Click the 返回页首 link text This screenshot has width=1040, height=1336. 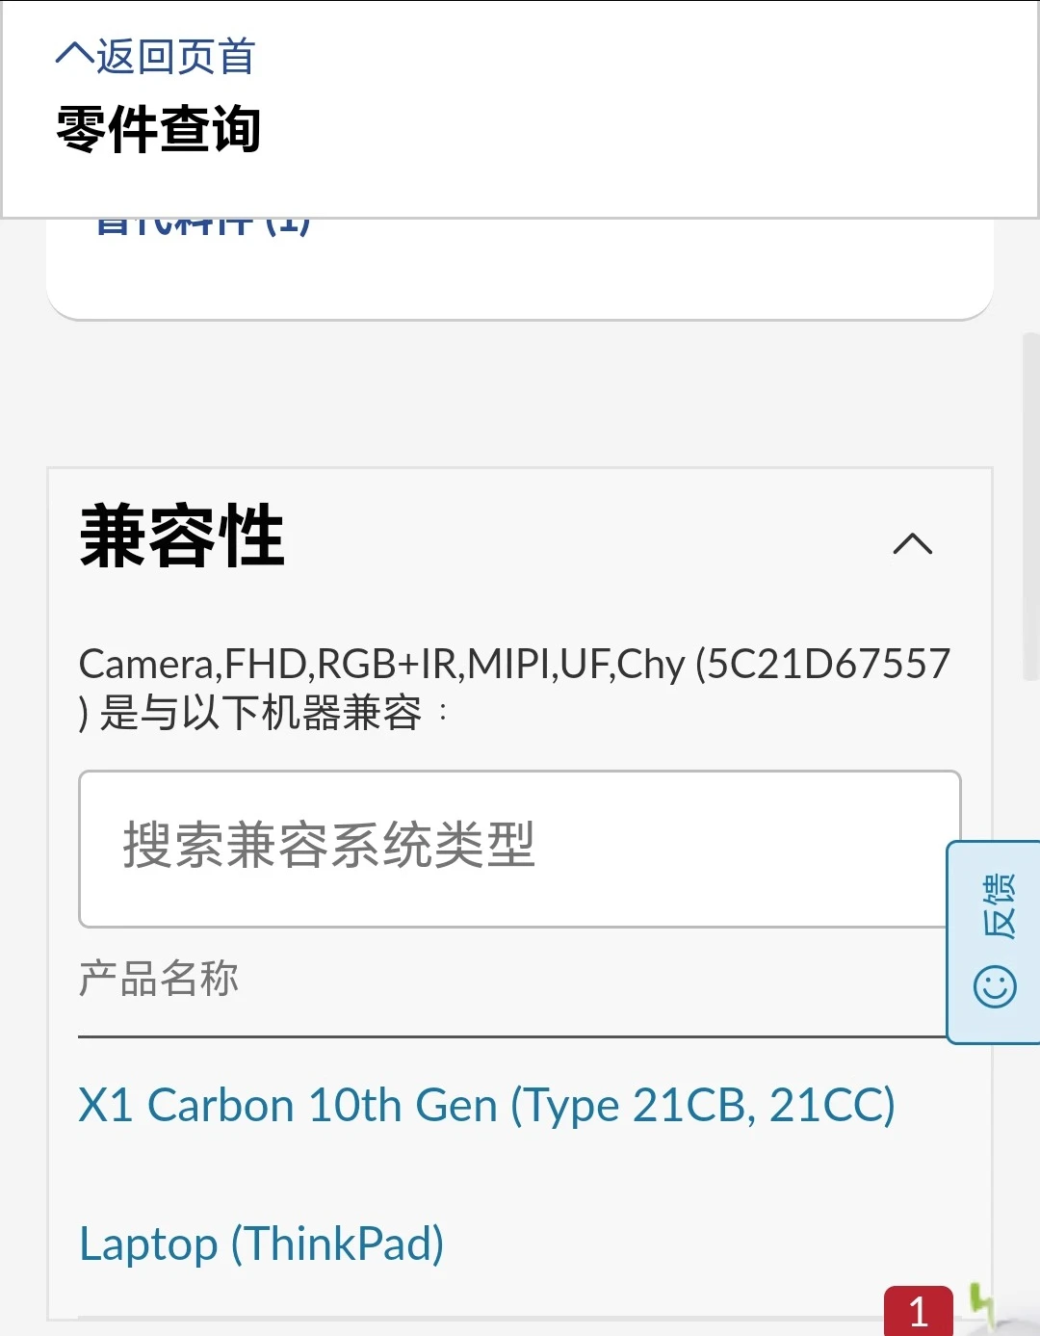175,57
